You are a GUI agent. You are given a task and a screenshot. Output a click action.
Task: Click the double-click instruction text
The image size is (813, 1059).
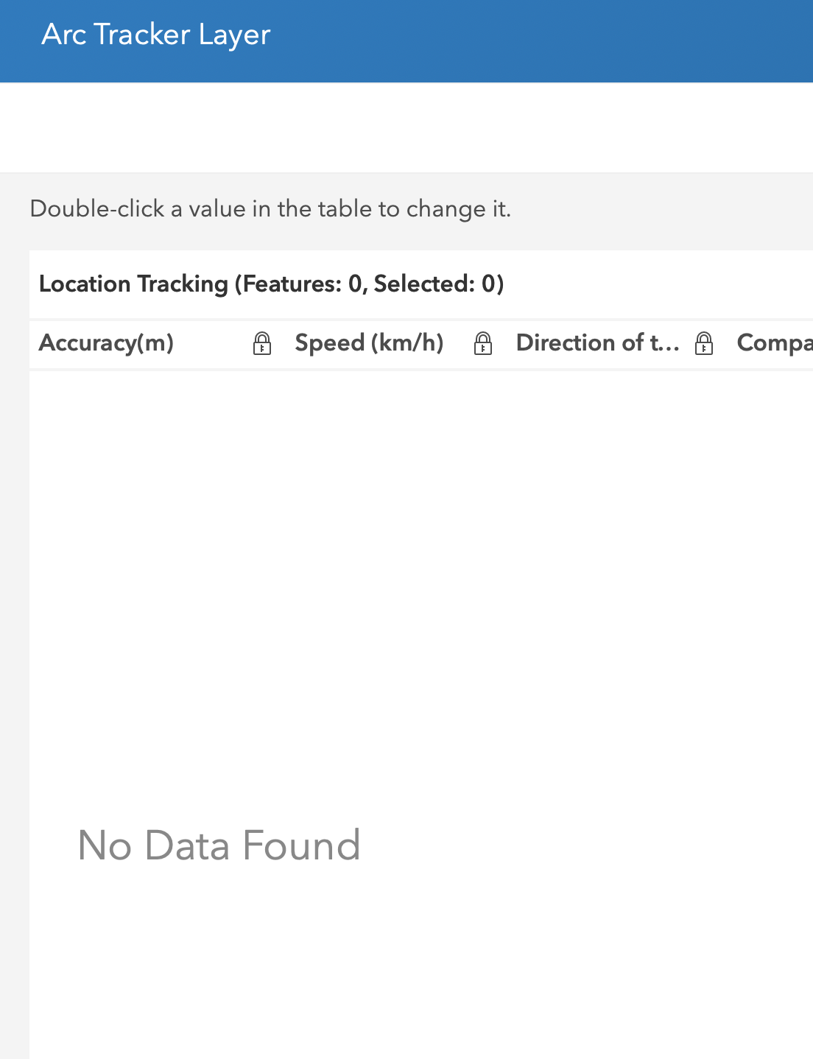[x=270, y=209]
